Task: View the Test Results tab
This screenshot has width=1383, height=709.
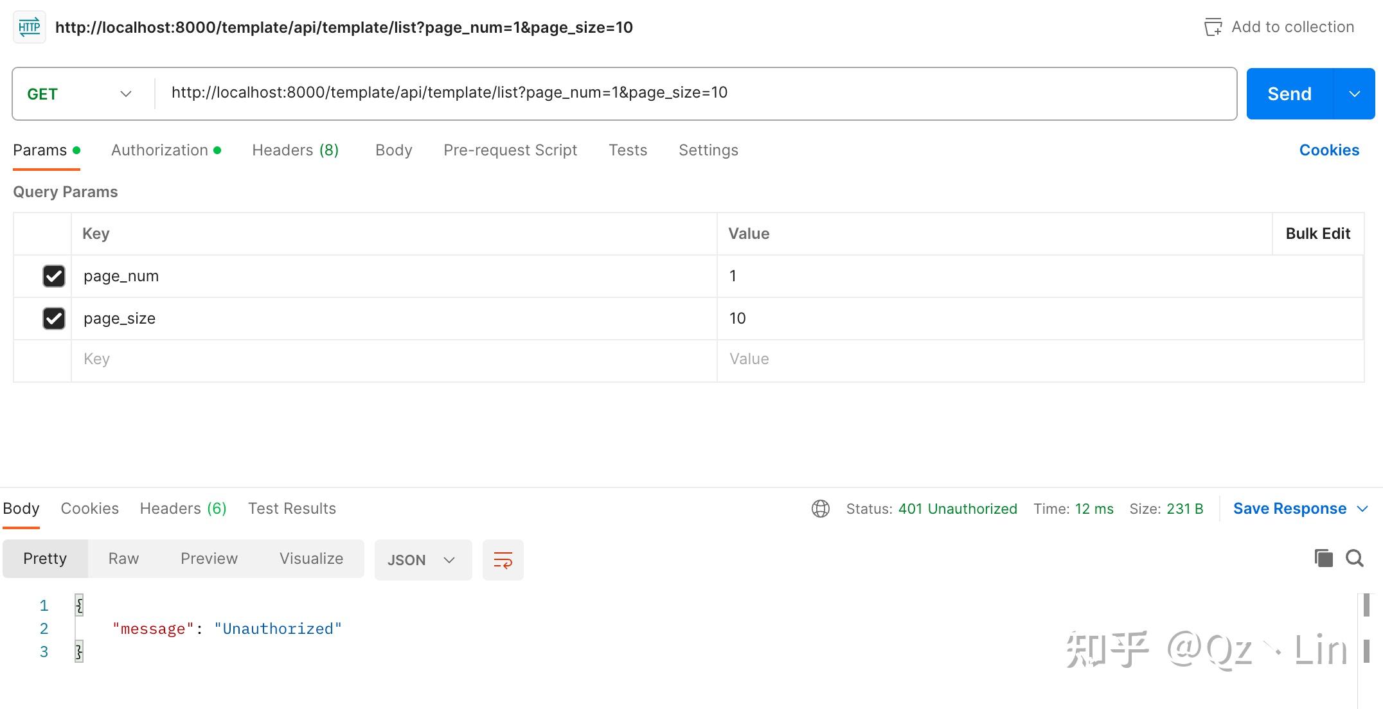Action: pos(292,508)
